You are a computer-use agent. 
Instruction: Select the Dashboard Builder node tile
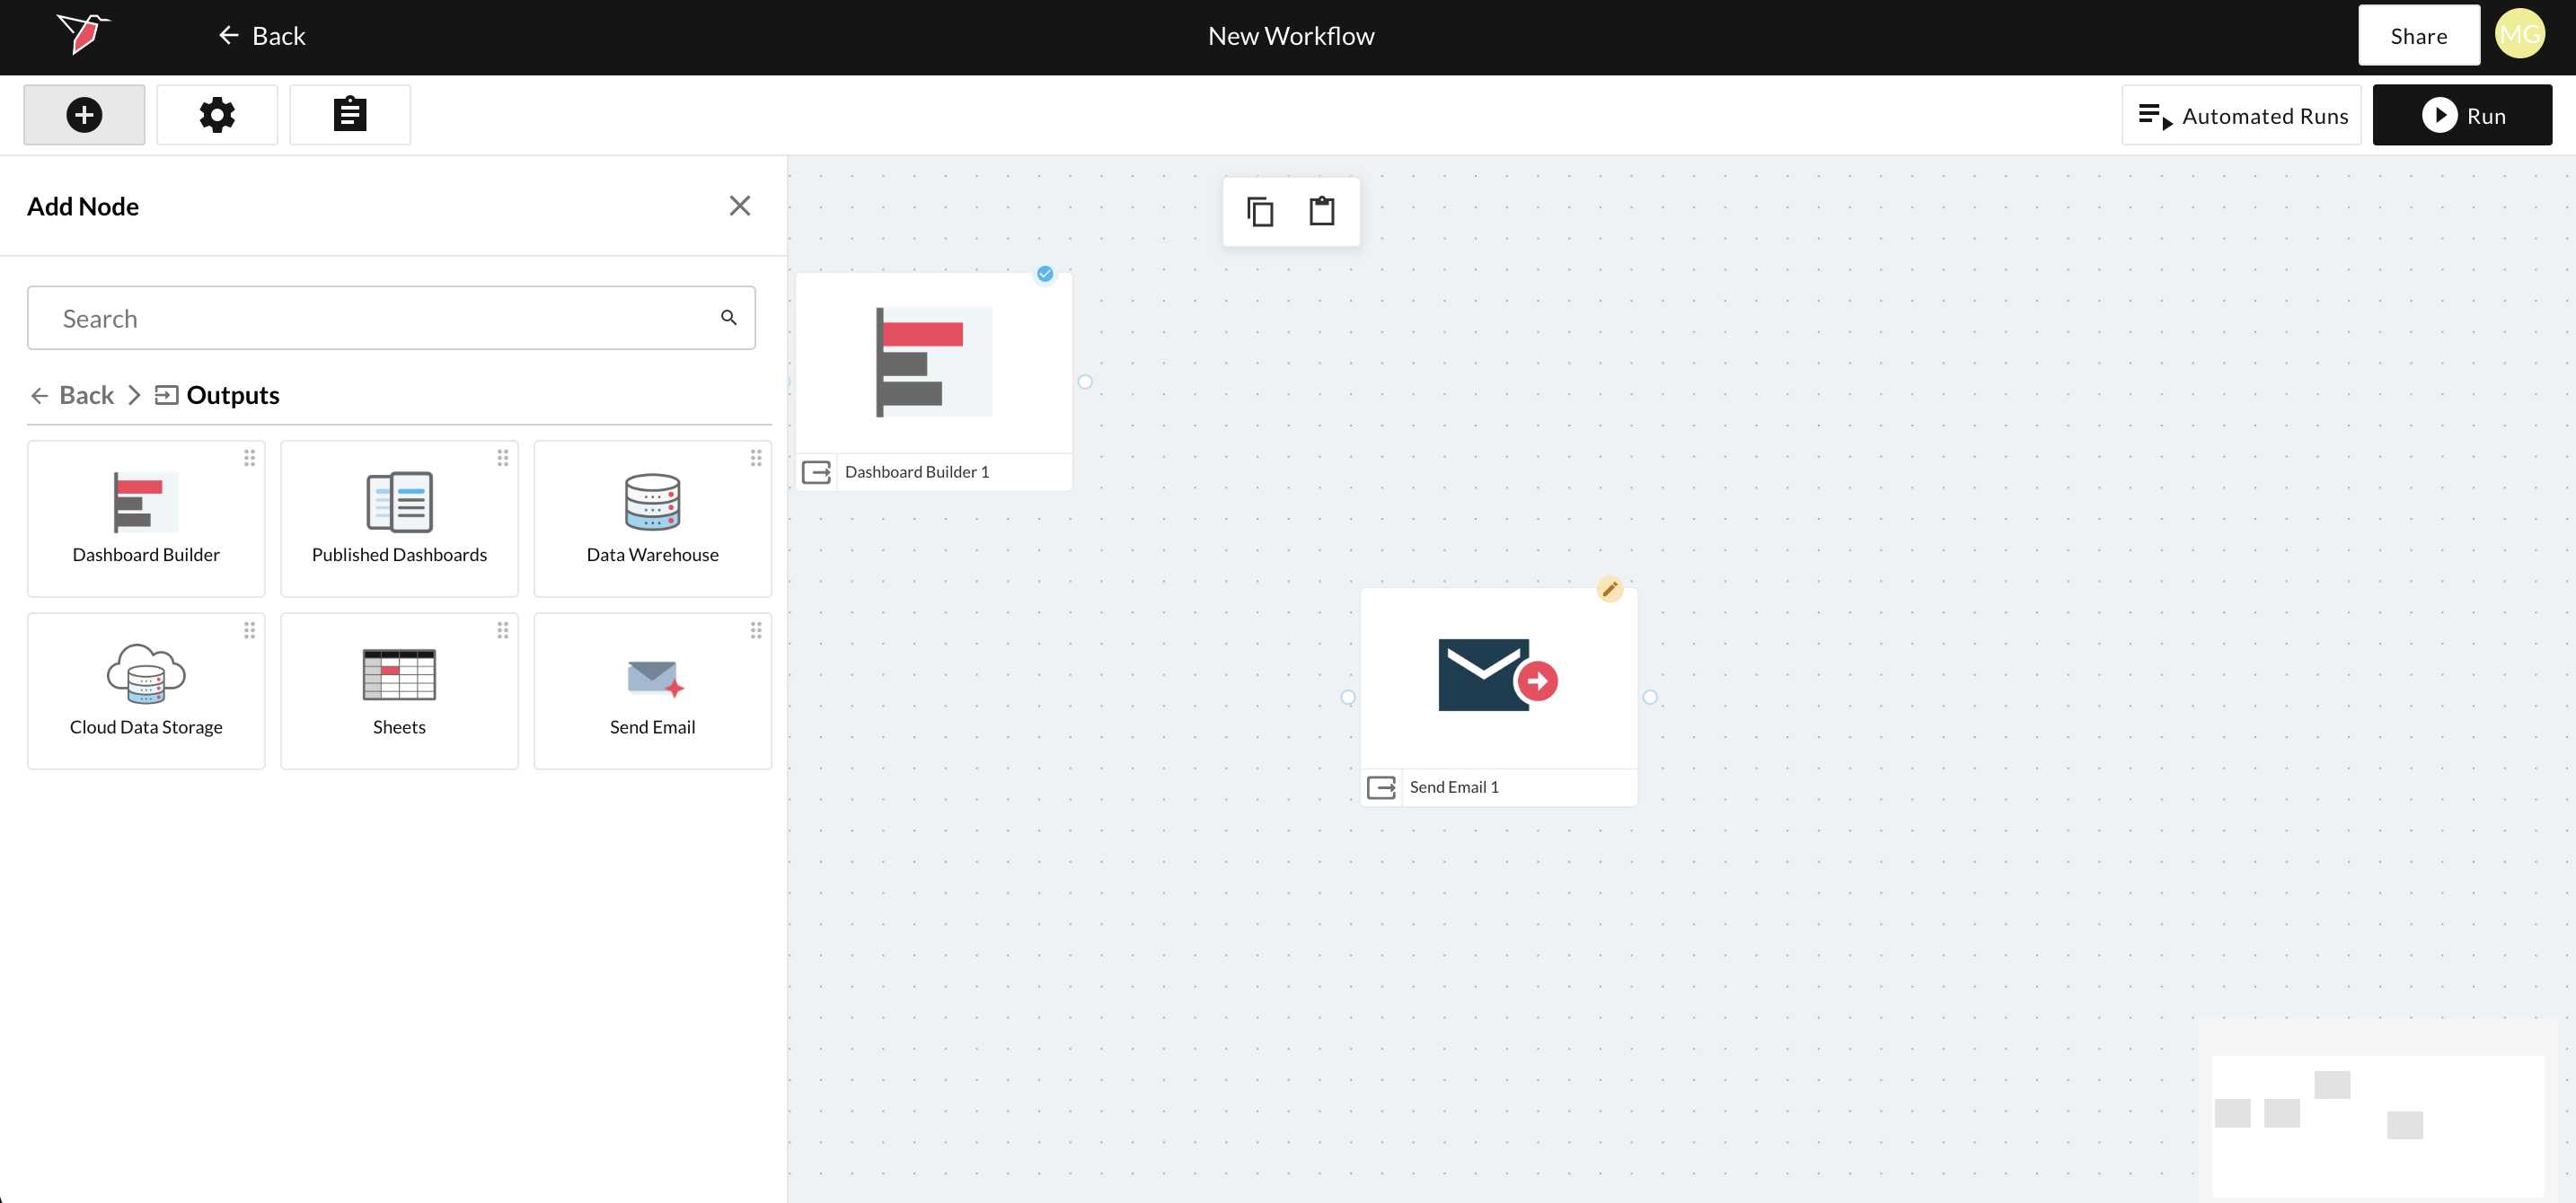click(146, 519)
